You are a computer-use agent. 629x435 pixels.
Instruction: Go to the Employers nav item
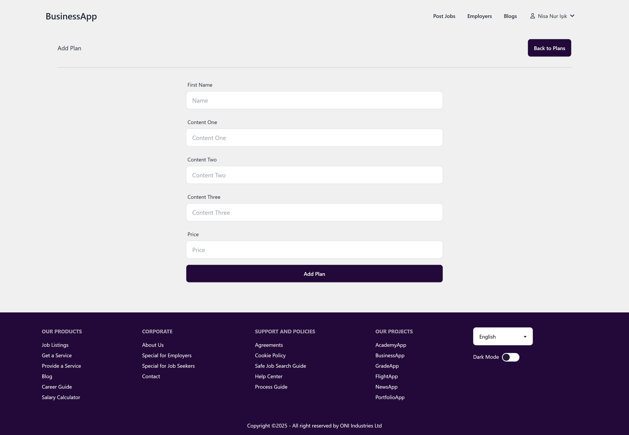pyautogui.click(x=479, y=16)
